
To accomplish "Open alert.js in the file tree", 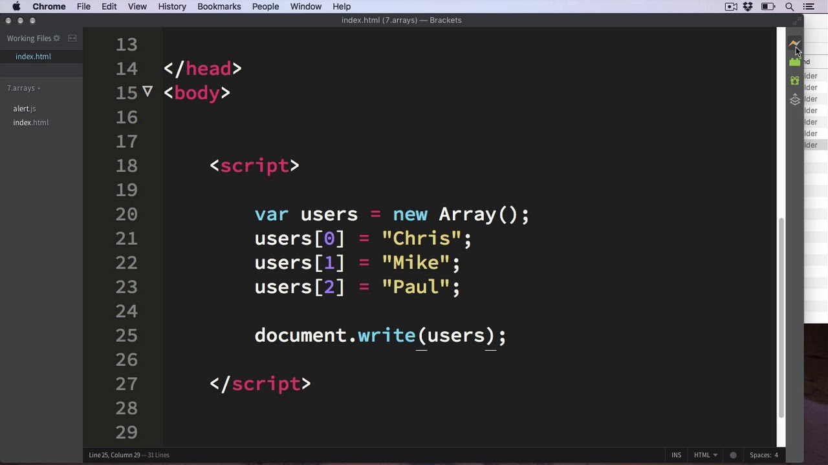I will coord(25,108).
